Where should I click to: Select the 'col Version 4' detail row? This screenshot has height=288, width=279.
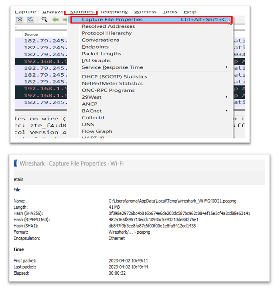(41, 133)
